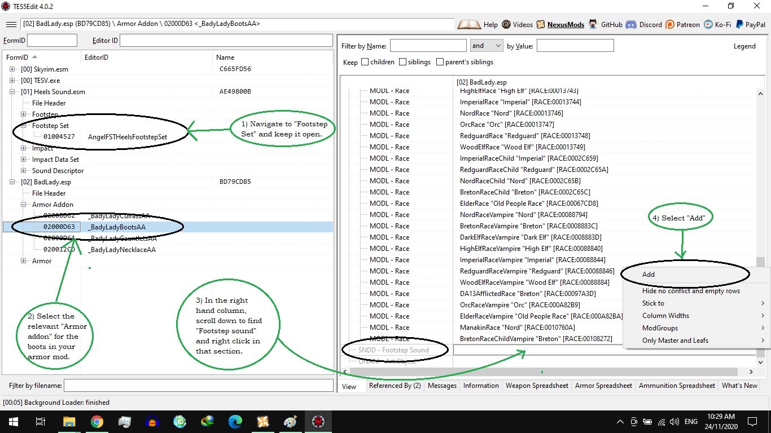Open the Windows notification center
The image size is (771, 433).
pos(752,422)
